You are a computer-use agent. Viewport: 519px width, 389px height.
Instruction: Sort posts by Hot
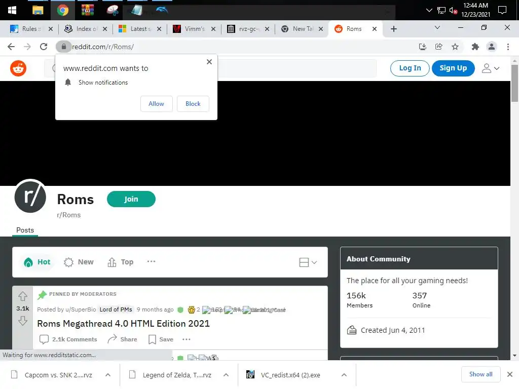point(37,262)
